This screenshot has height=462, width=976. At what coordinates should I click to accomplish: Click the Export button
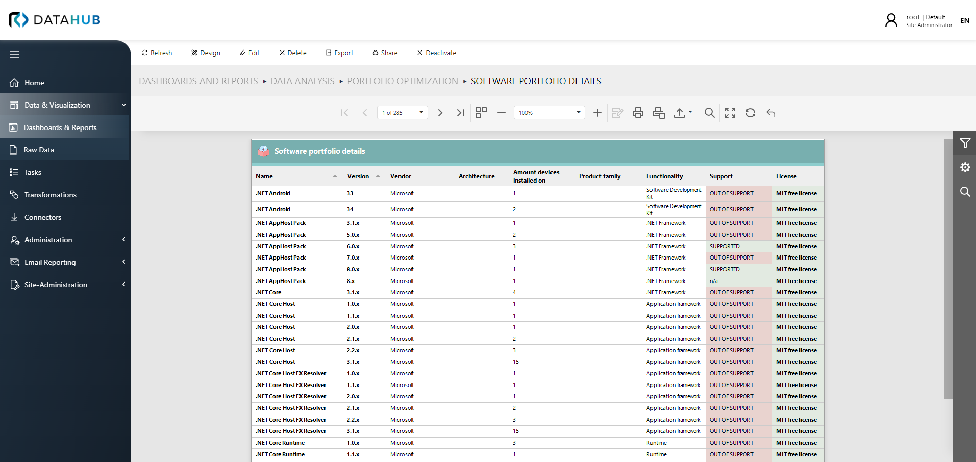coord(339,53)
